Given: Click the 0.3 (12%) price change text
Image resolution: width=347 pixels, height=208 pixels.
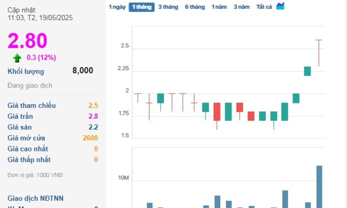Looking at the screenshot, I should coord(41,58).
